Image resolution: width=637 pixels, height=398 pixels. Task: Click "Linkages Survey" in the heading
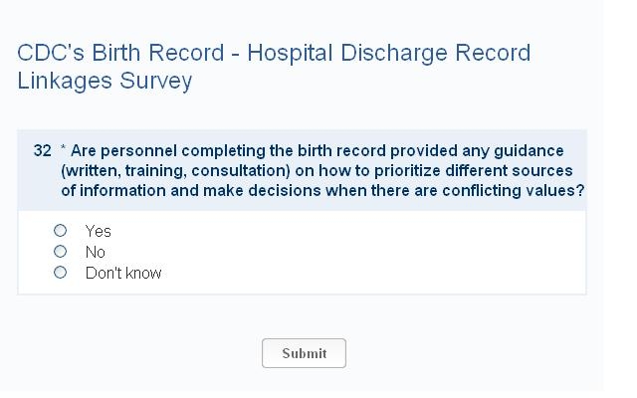[x=105, y=82]
